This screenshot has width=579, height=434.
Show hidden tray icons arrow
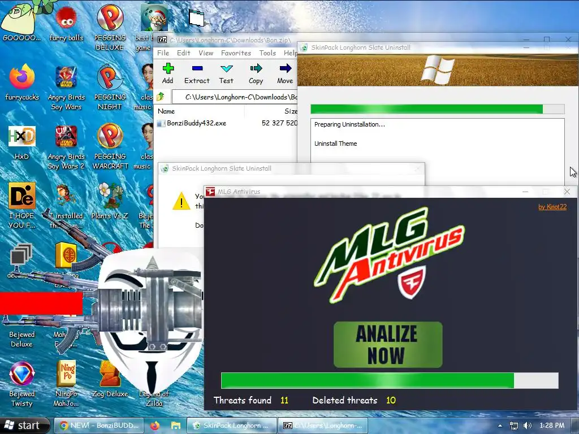click(500, 426)
